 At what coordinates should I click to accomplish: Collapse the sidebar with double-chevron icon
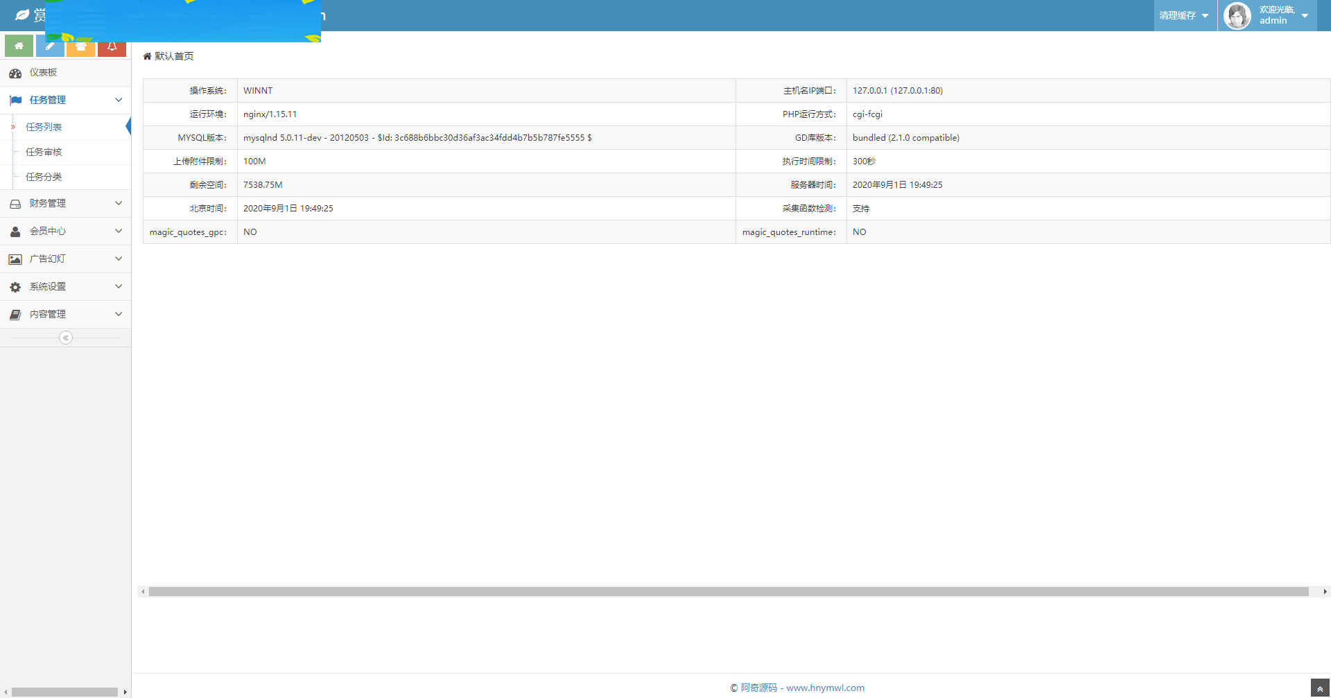point(66,338)
